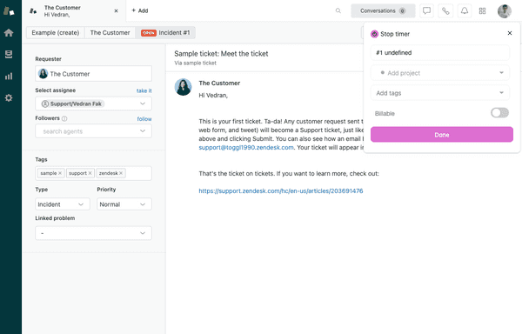
Task: Expand the Add project dropdown
Action: 440,73
